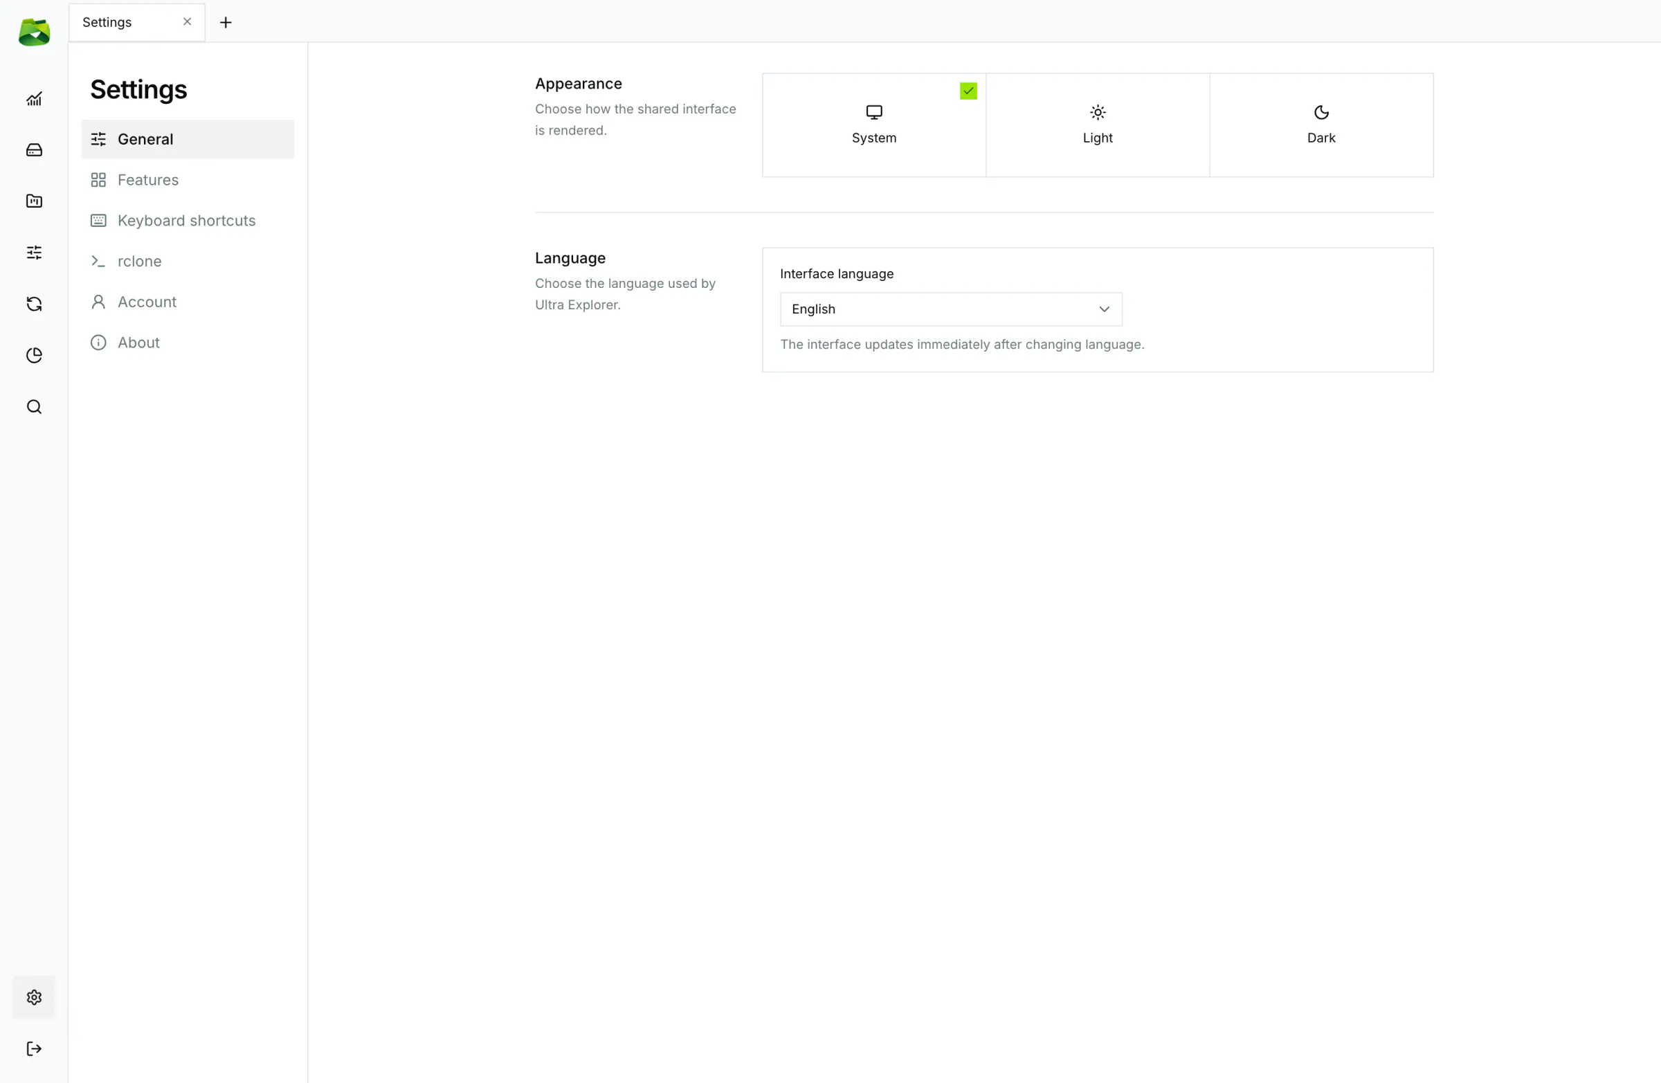
Task: Open the storage drive icon in sidebar
Action: (34, 150)
